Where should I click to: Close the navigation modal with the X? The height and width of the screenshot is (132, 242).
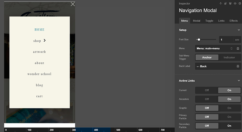(73, 4)
